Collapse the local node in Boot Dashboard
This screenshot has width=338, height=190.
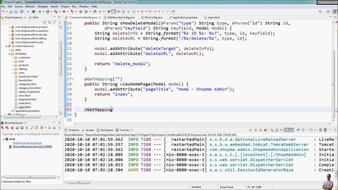[4, 139]
